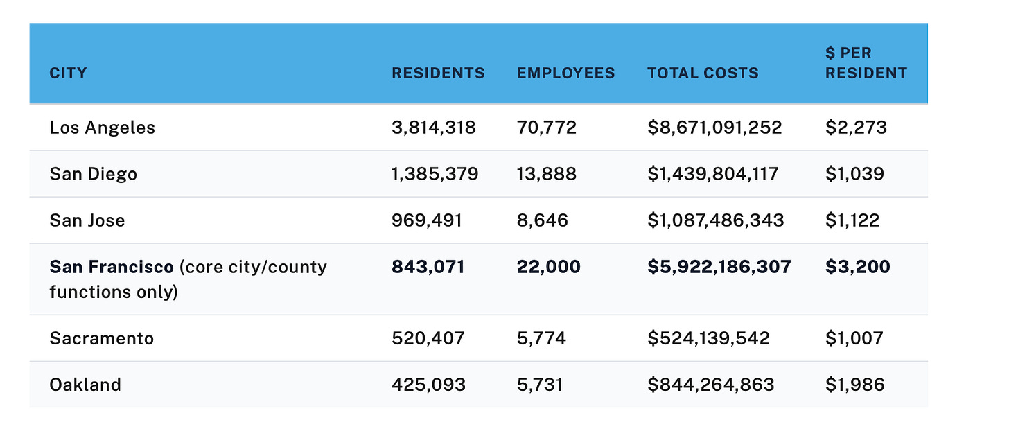Select the San Francisco city cell
Image resolution: width=1009 pixels, height=429 pixels.
188,279
